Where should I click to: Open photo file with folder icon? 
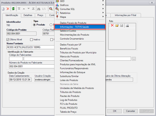coord(117,25)
